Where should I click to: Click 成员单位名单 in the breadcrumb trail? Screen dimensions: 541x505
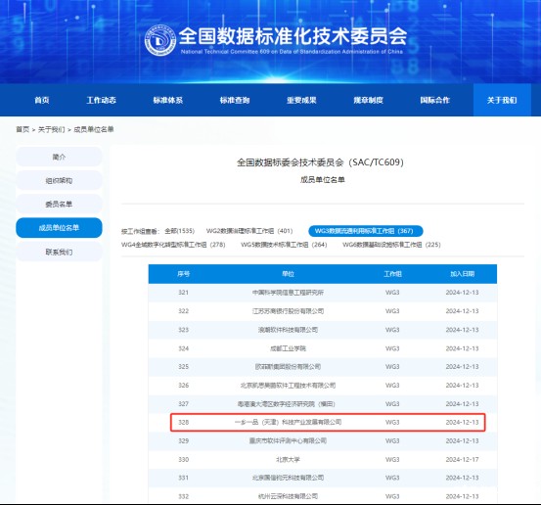click(x=94, y=129)
